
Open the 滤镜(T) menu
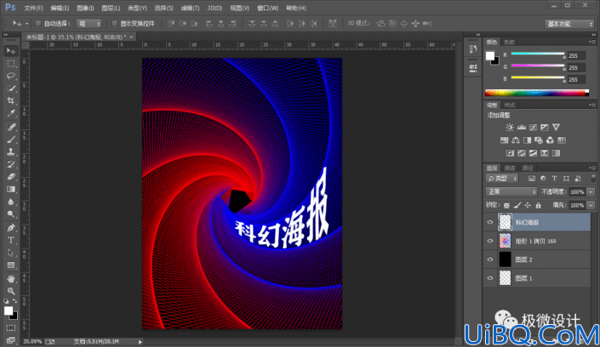coord(190,8)
